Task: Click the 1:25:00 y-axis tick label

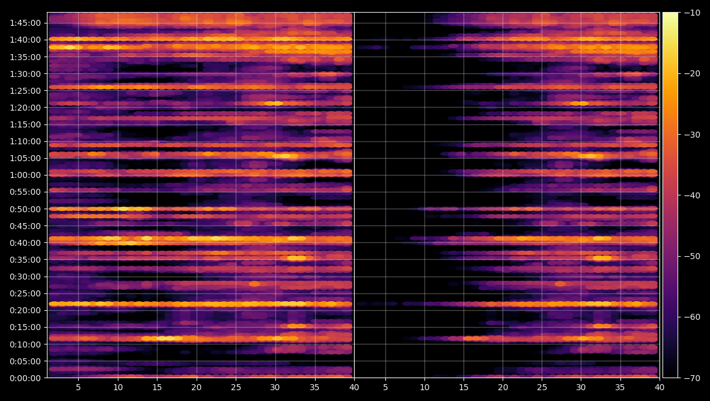Action: (x=25, y=91)
